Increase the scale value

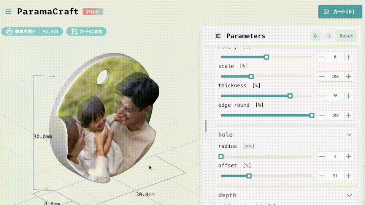348,76
